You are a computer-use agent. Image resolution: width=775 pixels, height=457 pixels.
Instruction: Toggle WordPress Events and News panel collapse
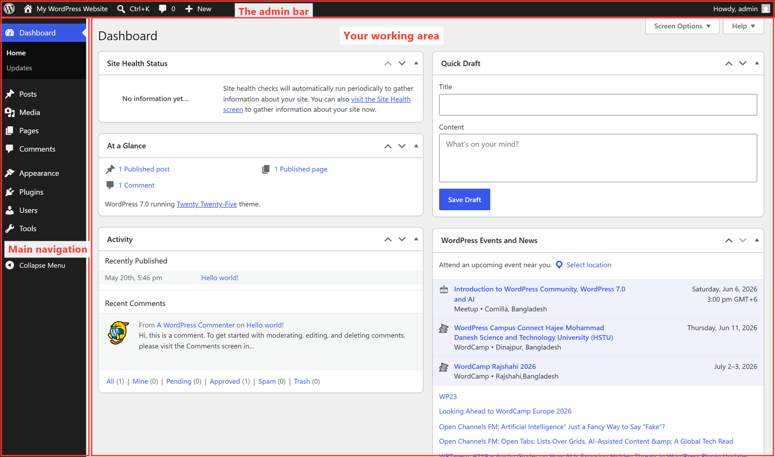[757, 240]
